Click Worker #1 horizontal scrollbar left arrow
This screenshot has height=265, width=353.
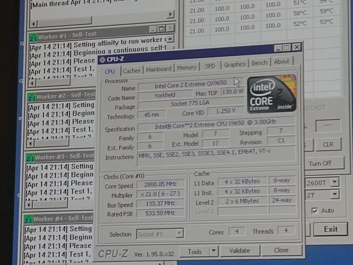[x=32, y=83]
